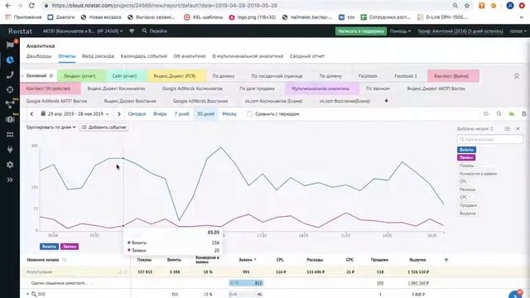Click the blue Визиты legend swatch below chart
Image resolution: width=530 pixels, height=298 pixels.
point(49,247)
